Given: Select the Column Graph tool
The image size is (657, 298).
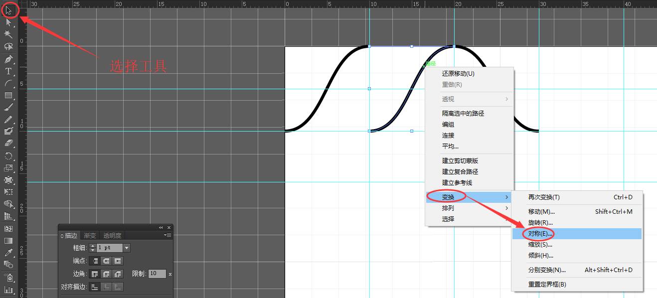Looking at the screenshot, I should coord(8,290).
